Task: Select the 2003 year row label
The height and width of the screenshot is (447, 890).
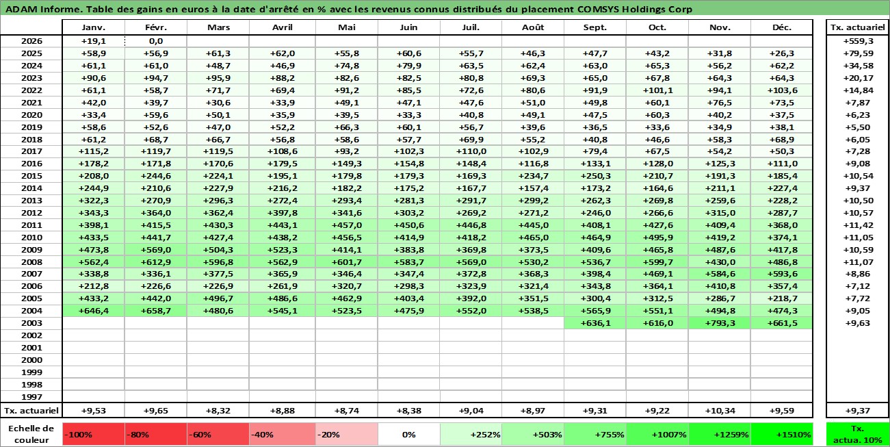Action: pos(31,323)
